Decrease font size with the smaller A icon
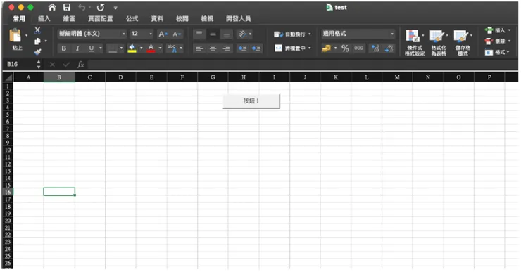 point(177,34)
